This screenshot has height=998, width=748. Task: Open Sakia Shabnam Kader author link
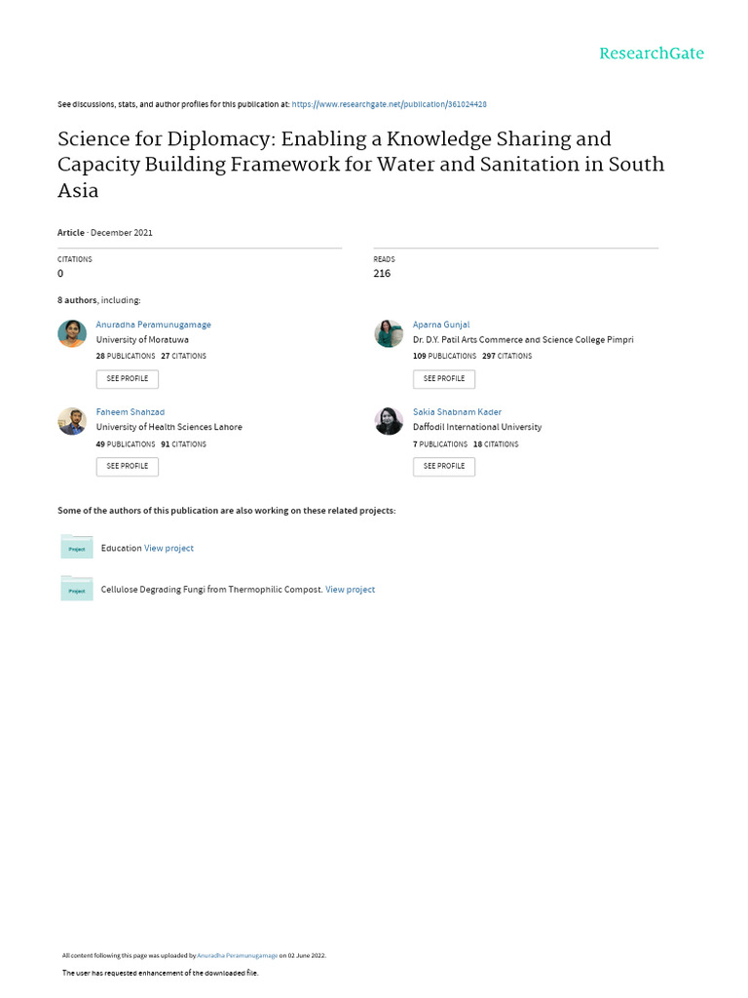[458, 412]
